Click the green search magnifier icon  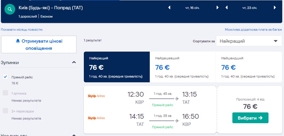pos(10,10)
